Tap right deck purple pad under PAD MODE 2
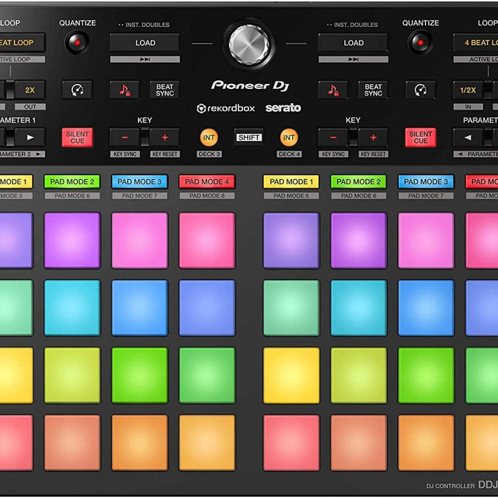The image size is (498, 498). pos(359,240)
